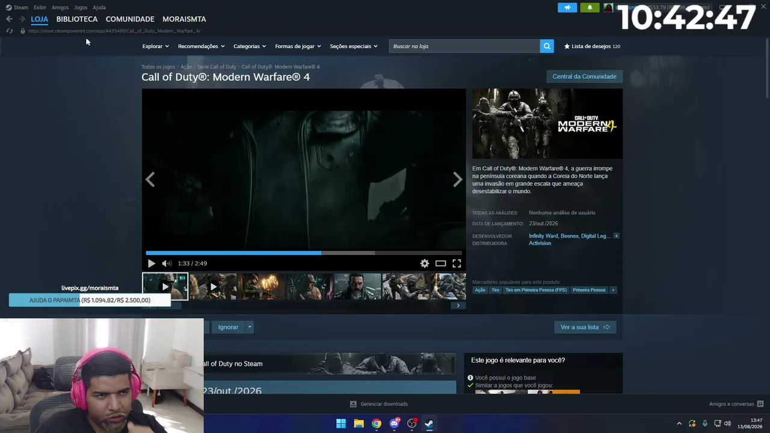Viewport: 770px width, 433px height.
Task: Open video settings gear icon
Action: (425, 263)
